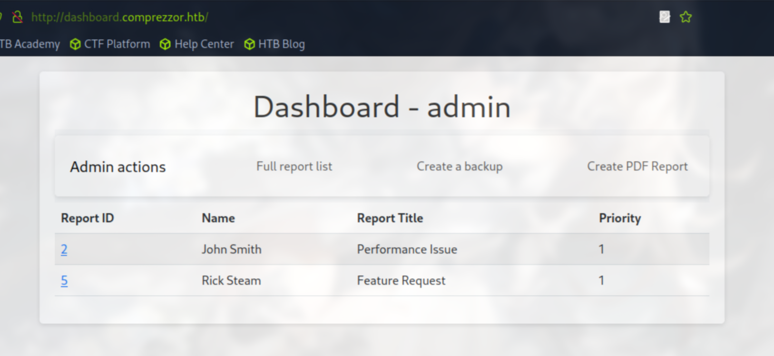Bookmark this page with the star icon
This screenshot has height=356, width=774.
686,17
